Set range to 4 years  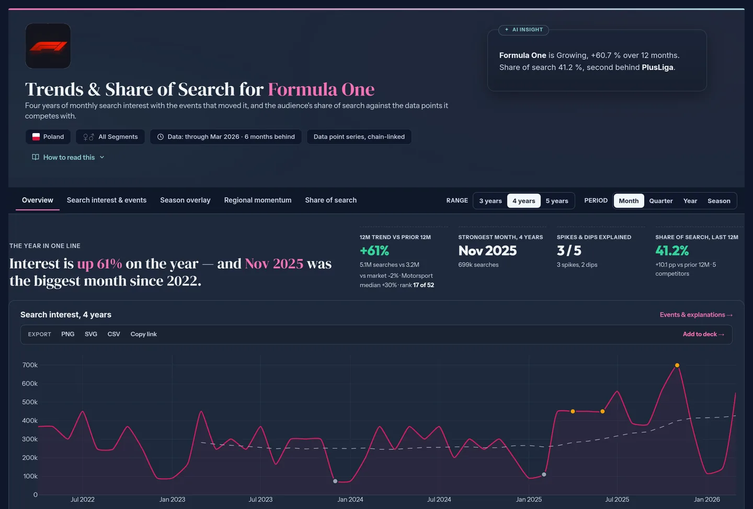pos(524,201)
